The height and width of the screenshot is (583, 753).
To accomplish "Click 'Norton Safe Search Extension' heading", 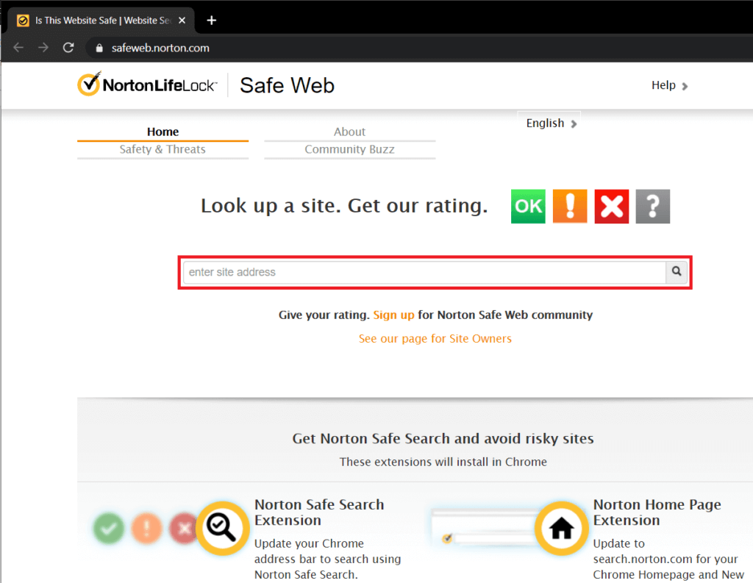I will (319, 512).
